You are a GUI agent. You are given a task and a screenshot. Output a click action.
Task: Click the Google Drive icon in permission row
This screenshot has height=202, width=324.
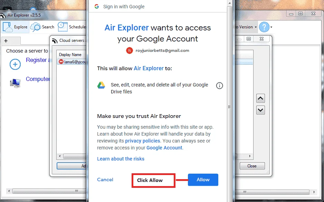[101, 85]
